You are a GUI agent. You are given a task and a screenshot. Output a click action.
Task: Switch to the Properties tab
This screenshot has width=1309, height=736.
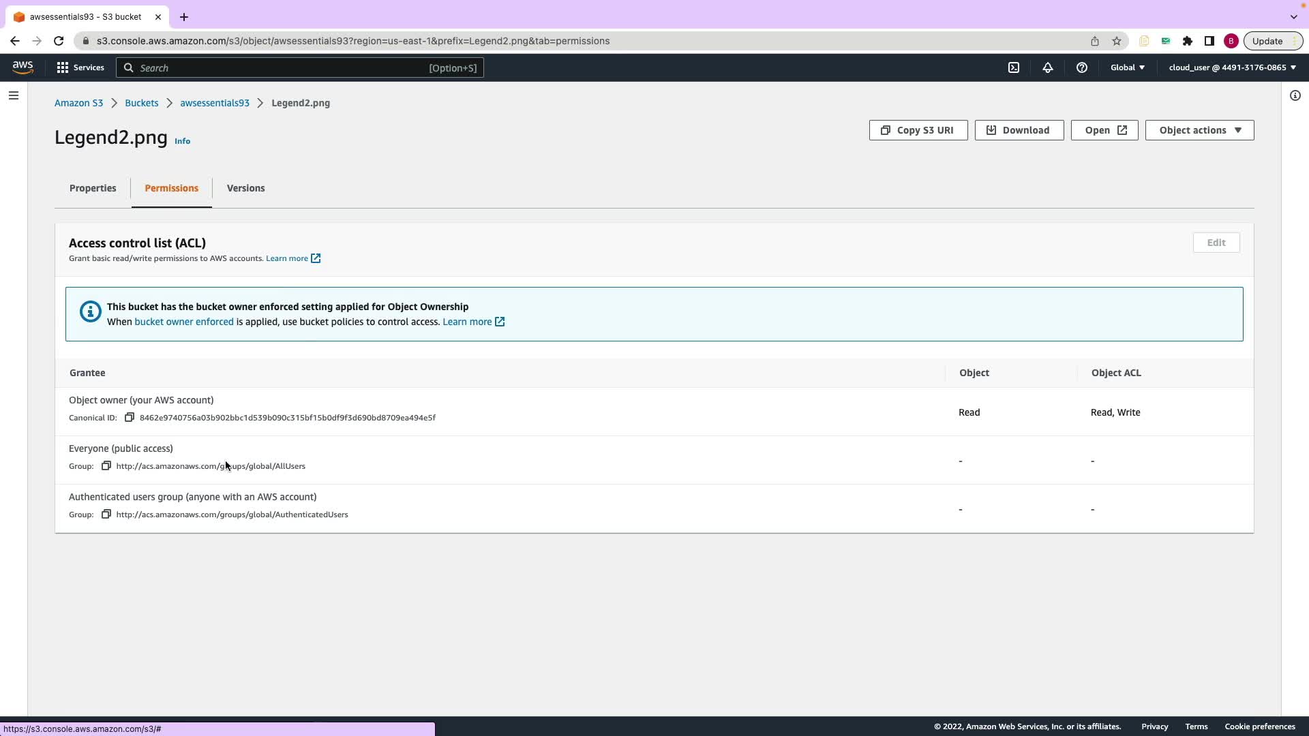tap(93, 188)
